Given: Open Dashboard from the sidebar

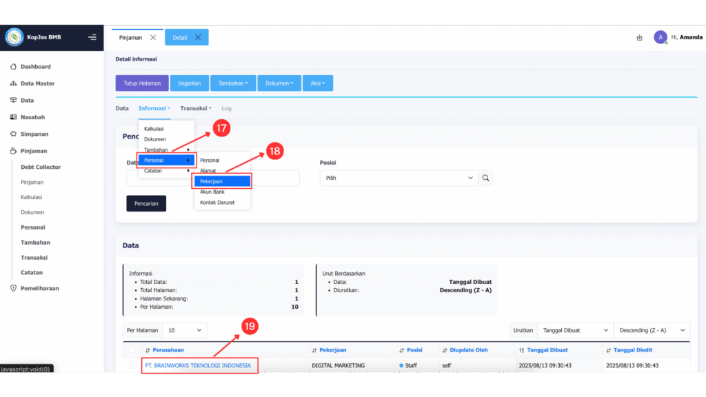Looking at the screenshot, I should [x=35, y=67].
